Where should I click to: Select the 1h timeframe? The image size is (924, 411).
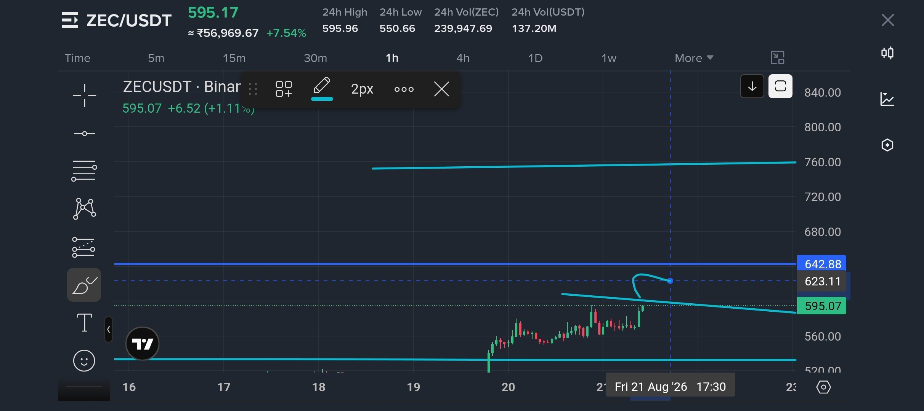pos(392,58)
